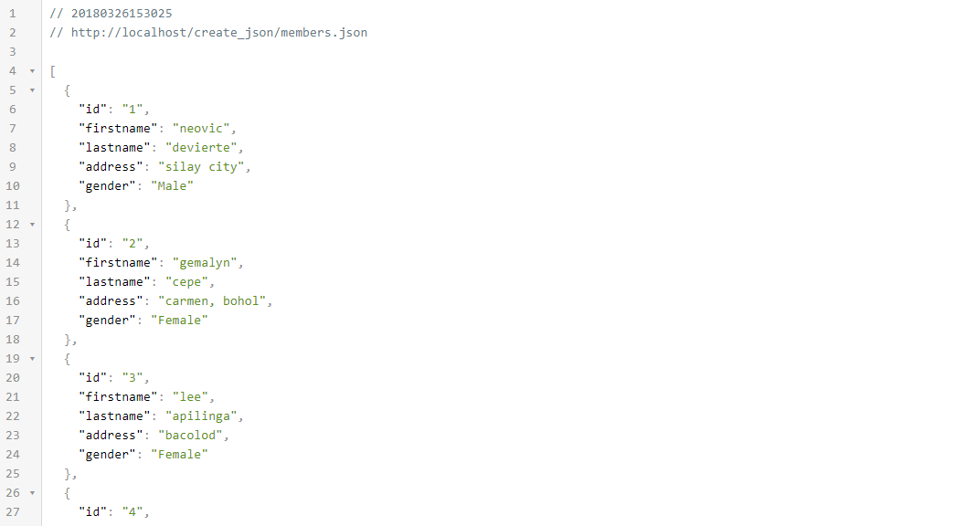
Task: Collapse the second object on line 12
Action: coord(32,225)
